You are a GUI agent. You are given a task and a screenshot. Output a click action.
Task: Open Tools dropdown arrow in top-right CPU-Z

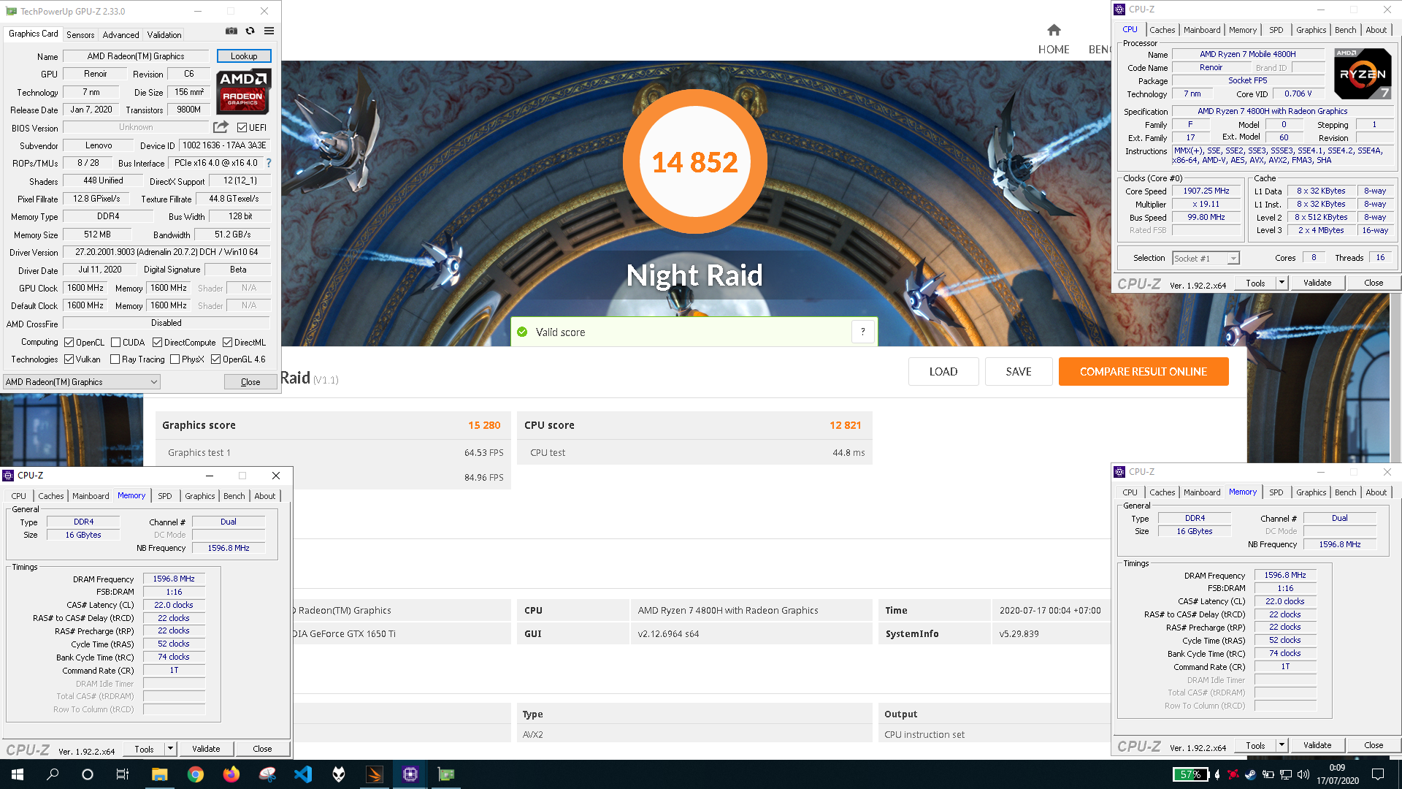point(1282,283)
